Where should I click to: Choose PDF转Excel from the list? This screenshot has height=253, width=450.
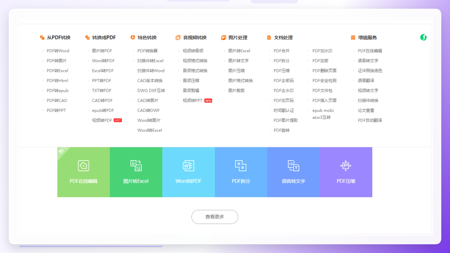pyautogui.click(x=57, y=71)
